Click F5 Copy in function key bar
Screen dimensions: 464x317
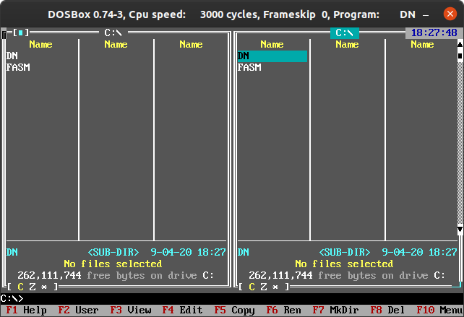tap(234, 310)
